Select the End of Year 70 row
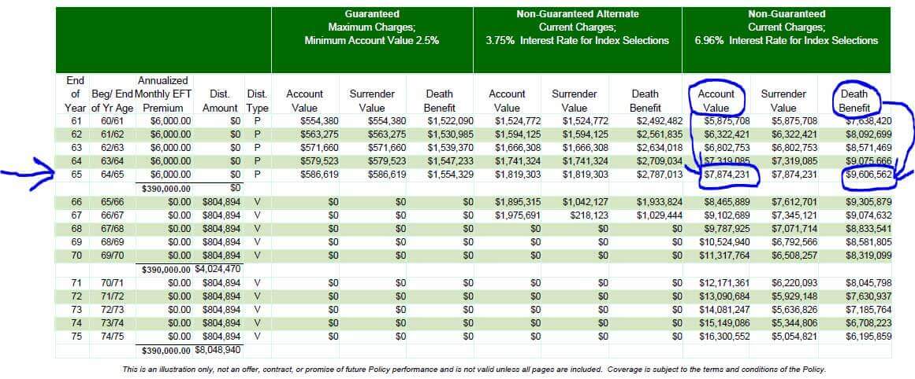The height and width of the screenshot is (379, 915). pyautogui.click(x=473, y=256)
